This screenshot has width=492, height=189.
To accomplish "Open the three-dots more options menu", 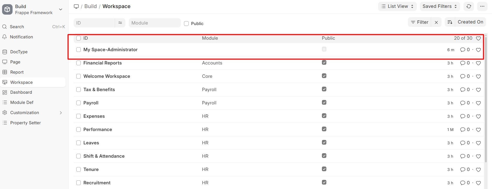I will [x=482, y=6].
